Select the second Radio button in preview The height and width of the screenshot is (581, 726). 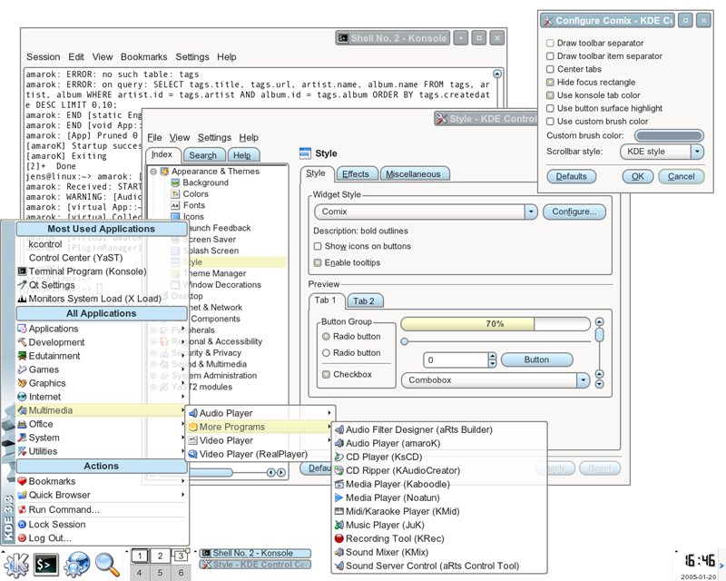point(326,353)
